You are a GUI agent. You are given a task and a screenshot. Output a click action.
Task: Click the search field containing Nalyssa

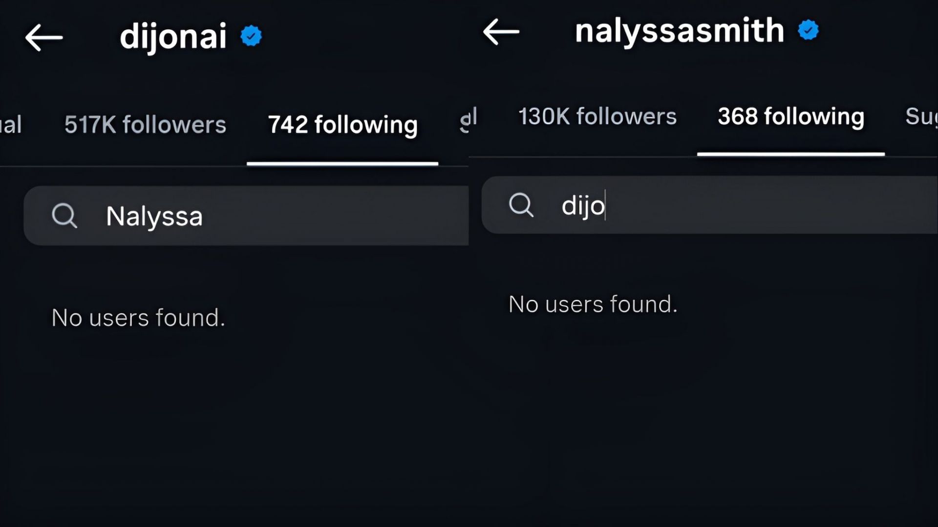click(x=244, y=215)
